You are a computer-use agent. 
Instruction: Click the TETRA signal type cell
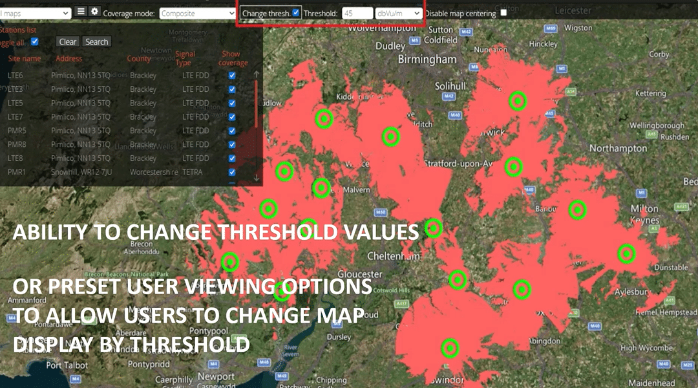192,172
